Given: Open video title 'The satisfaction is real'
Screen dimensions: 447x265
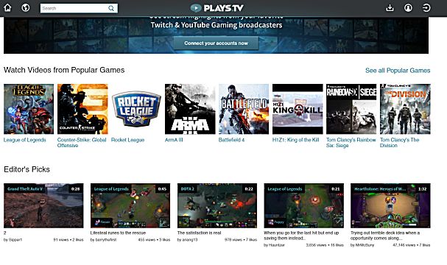Looking at the screenshot, I should pyautogui.click(x=200, y=233).
